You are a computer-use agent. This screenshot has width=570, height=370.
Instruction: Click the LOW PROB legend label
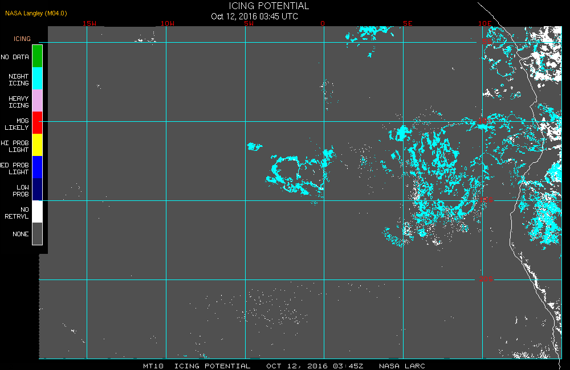(21, 191)
